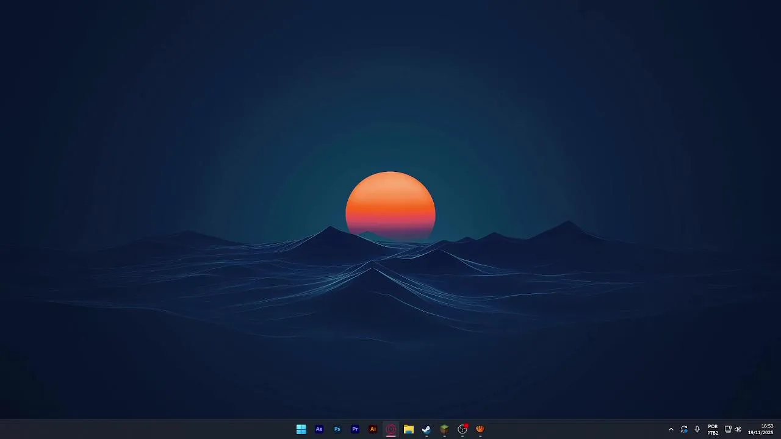Switch to the active pink circular app
Viewport: 781px width, 439px height.
(391, 429)
